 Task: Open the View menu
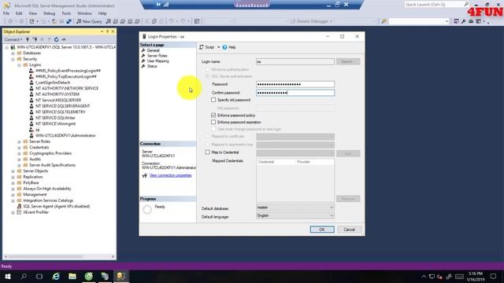click(x=33, y=13)
